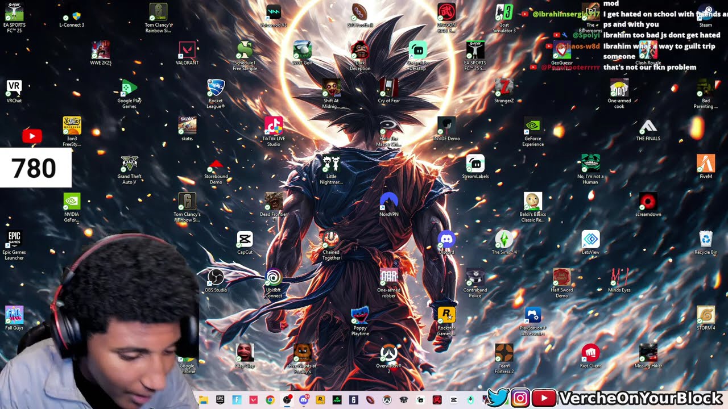
Task: Open the YouTube desktop shortcut
Action: (x=32, y=136)
